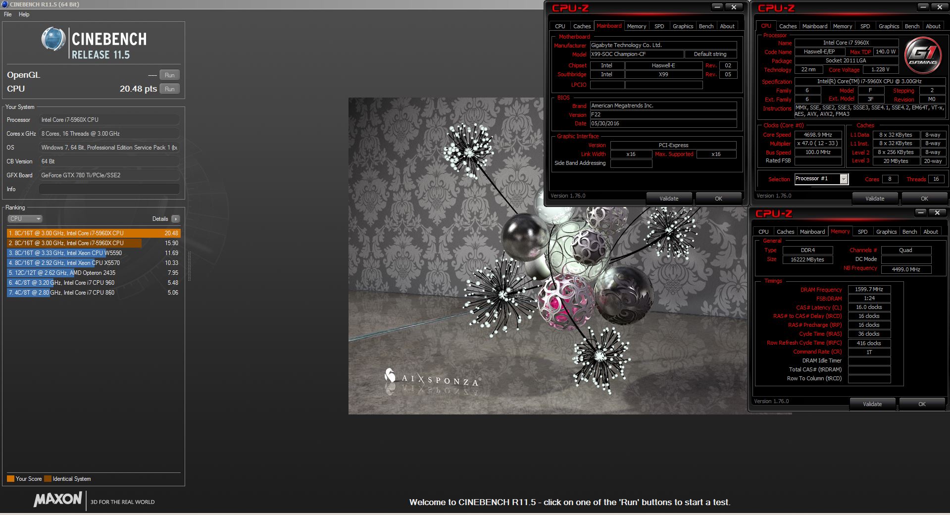Close the Memory CPU-Z window
This screenshot has height=515, width=950.
pos(938,212)
